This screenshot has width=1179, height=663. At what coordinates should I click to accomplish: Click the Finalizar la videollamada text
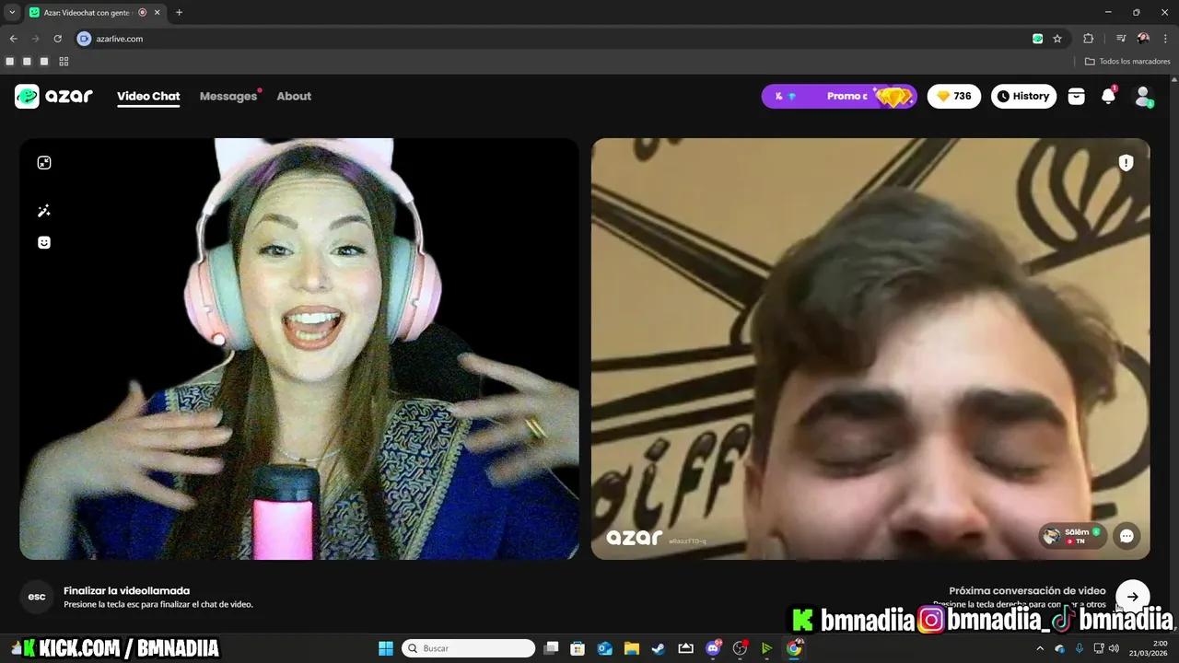click(x=126, y=590)
